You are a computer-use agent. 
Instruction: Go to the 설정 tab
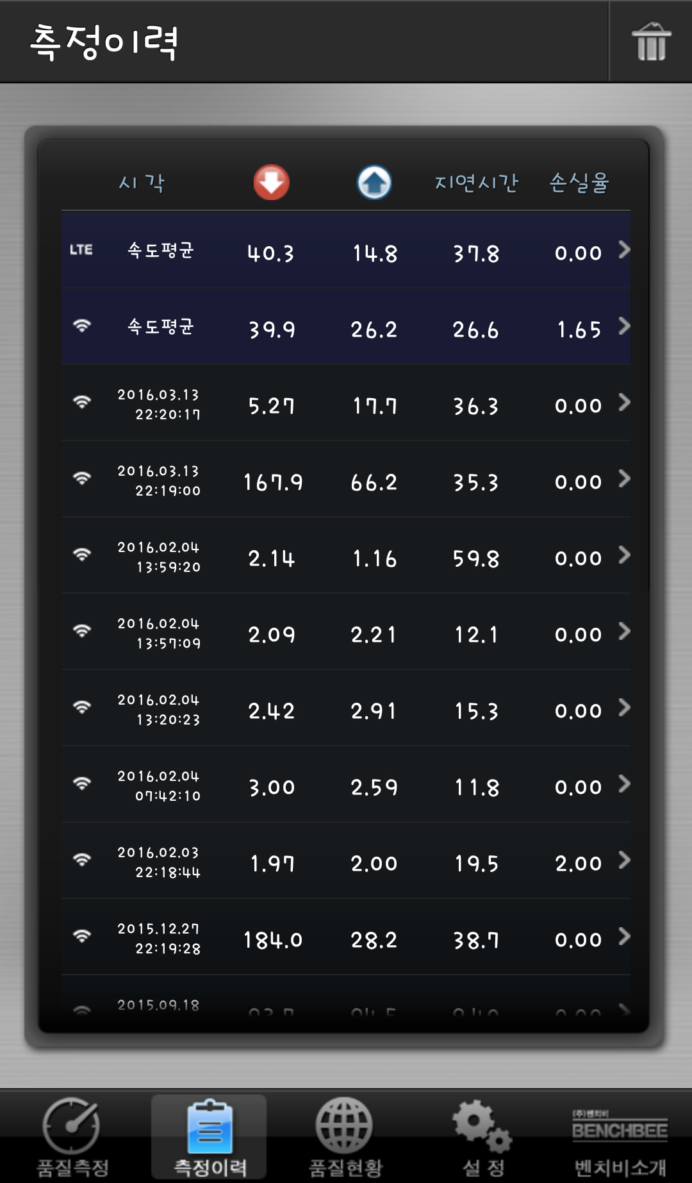pyautogui.click(x=482, y=1137)
